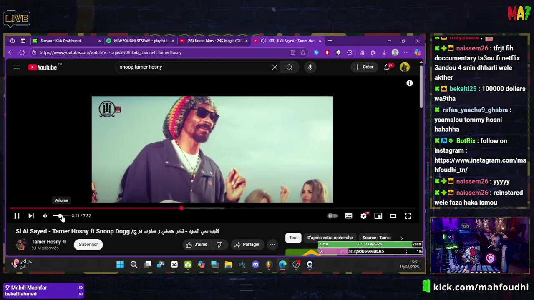Image resolution: width=534 pixels, height=300 pixels.
Task: Go back in the browser
Action: (11, 52)
